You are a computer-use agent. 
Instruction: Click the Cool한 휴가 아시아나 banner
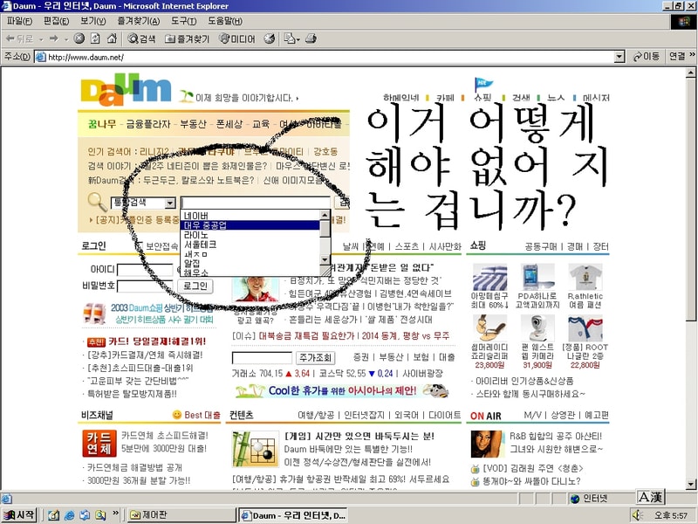341,391
